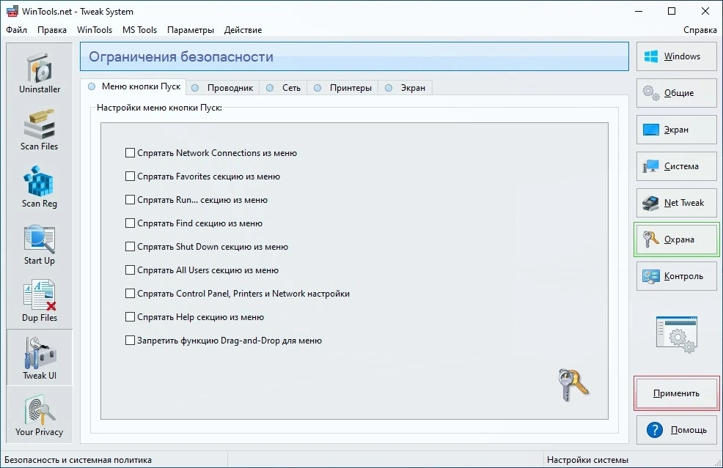The width and height of the screenshot is (723, 468).
Task: Open the Система settings section
Action: 676,166
